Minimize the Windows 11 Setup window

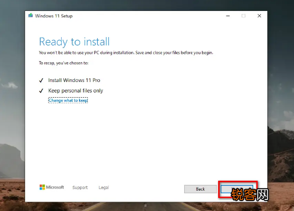point(228,16)
